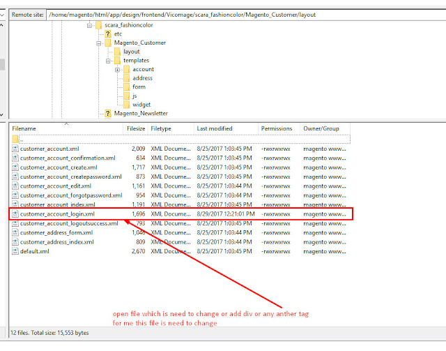The image size is (446, 351).
Task: Click filesize 2,670 of default.xml
Action: (139, 252)
